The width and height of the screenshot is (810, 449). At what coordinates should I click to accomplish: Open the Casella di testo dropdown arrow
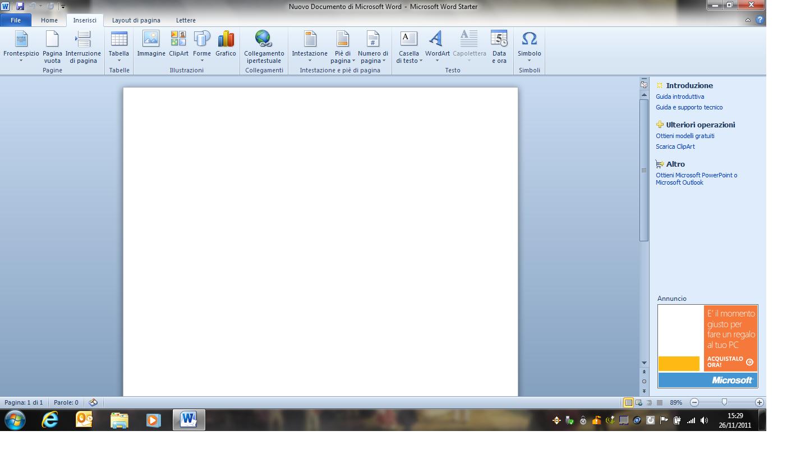(421, 61)
